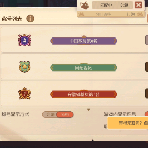Click the red number 1 crest badge
This screenshot has width=148, height=148.
pos(24,93)
